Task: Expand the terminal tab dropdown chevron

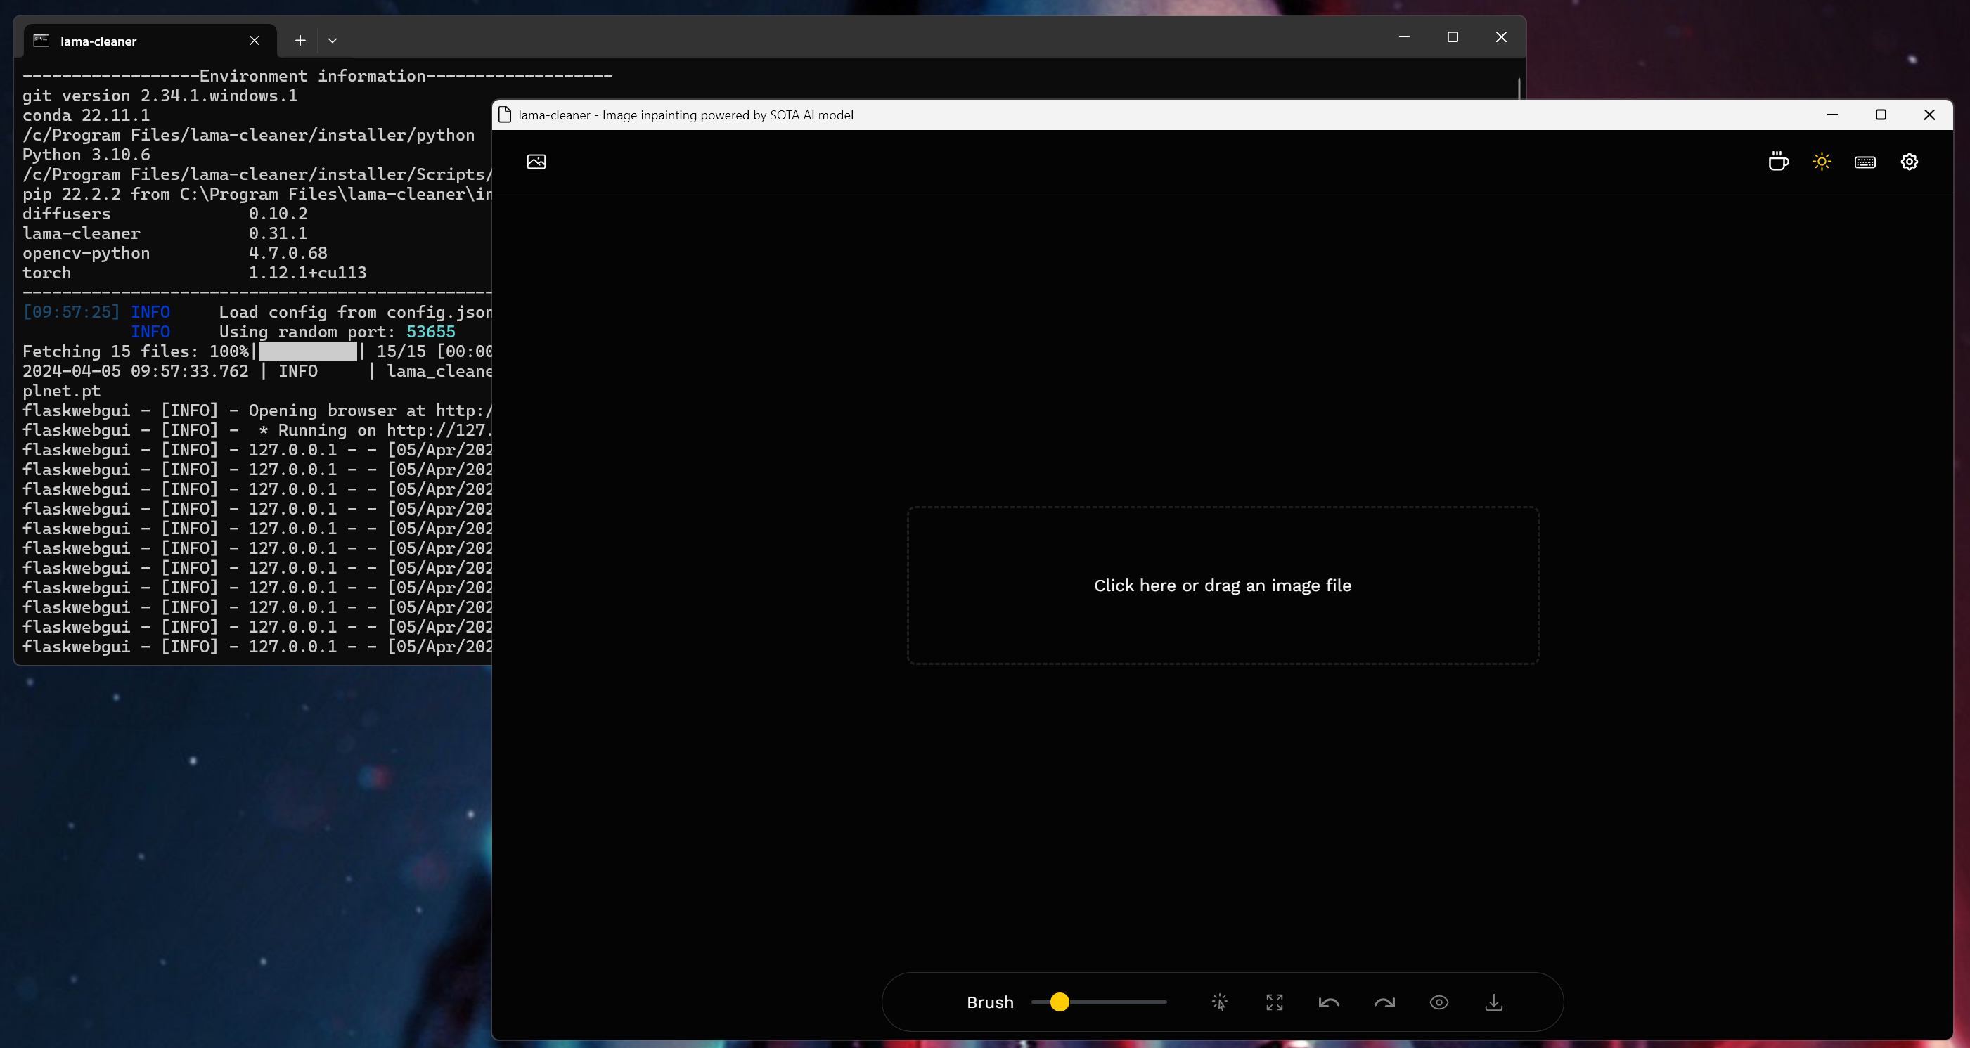Action: [333, 41]
